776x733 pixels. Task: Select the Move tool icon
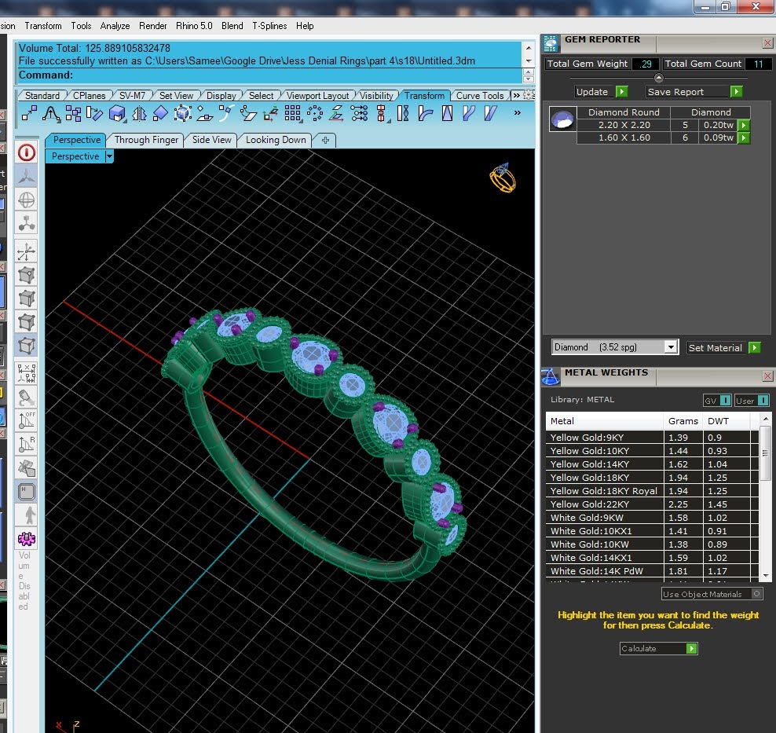coord(29,114)
